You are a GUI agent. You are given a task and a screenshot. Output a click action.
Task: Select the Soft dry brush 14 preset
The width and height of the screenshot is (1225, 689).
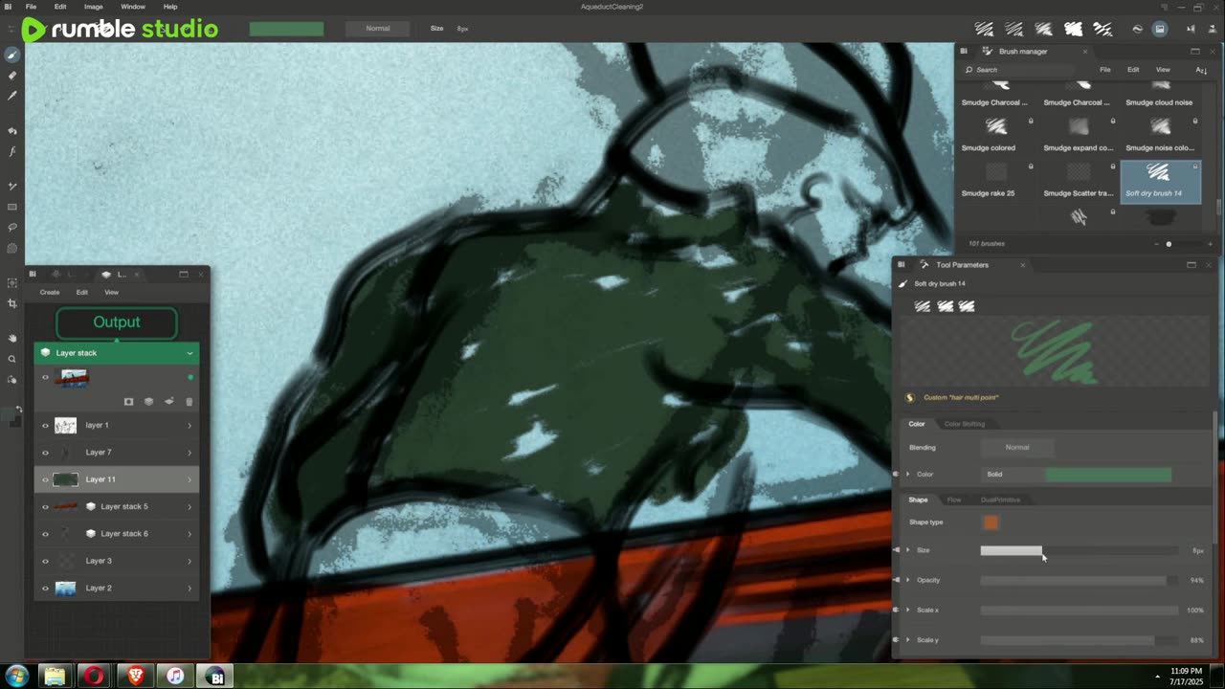coord(1160,181)
